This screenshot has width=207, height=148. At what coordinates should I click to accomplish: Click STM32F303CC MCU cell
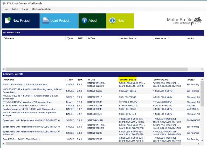95,102
